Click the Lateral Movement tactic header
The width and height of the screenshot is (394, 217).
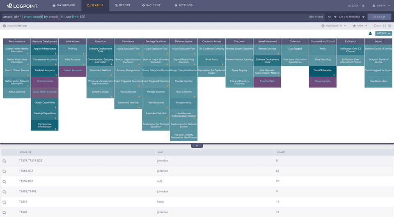pyautogui.click(x=267, y=41)
